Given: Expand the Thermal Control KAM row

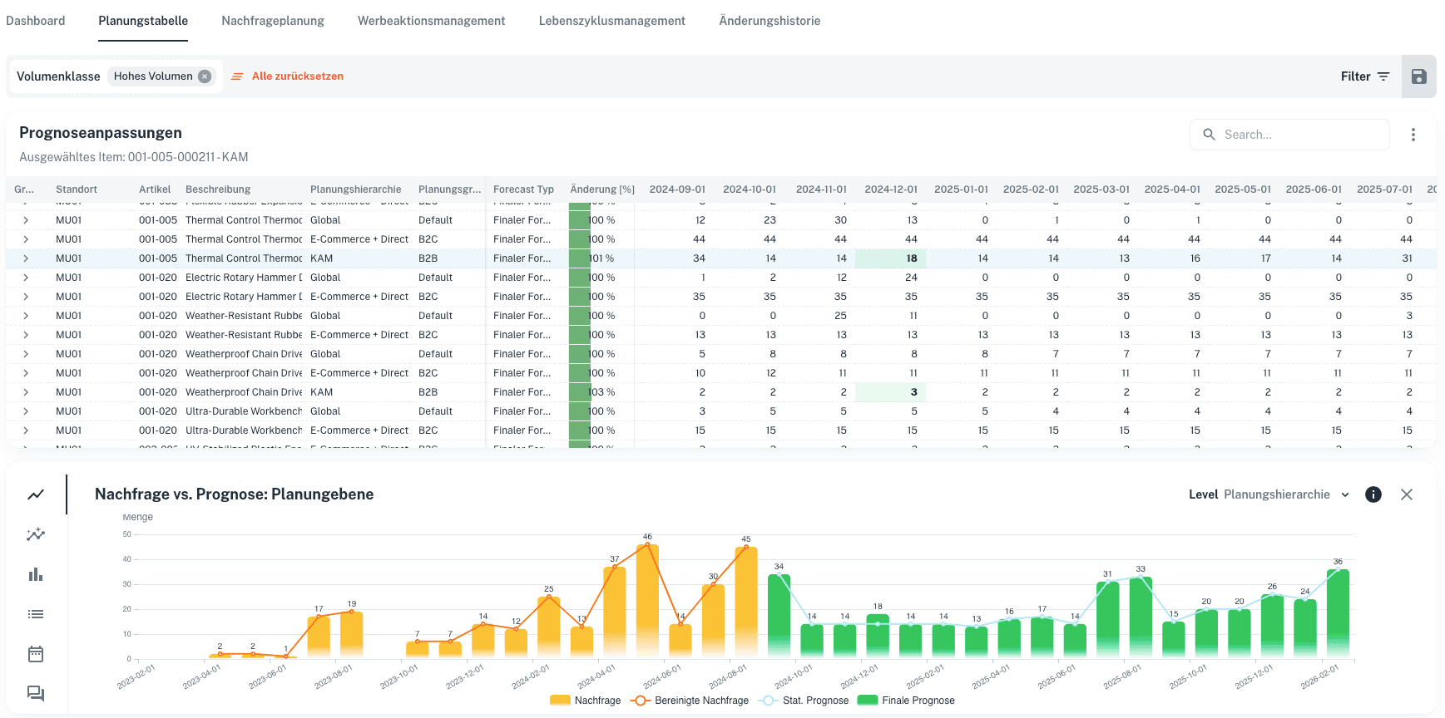Looking at the screenshot, I should click(26, 258).
